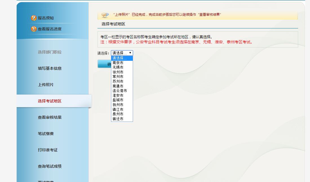Click the speech bubble notice icon
The image size is (310, 182).
(105, 15)
